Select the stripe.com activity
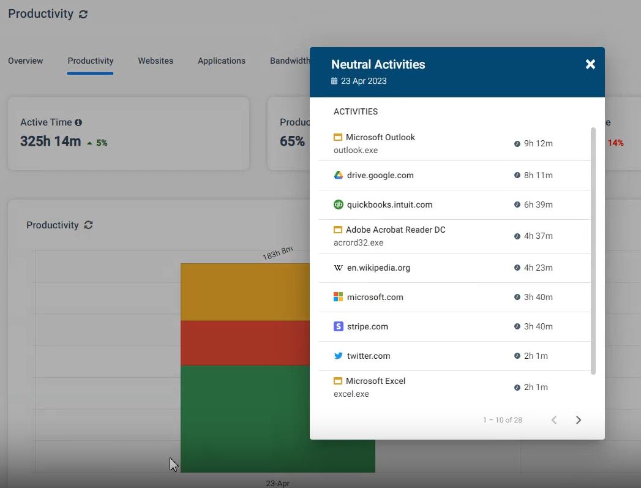 click(455, 326)
